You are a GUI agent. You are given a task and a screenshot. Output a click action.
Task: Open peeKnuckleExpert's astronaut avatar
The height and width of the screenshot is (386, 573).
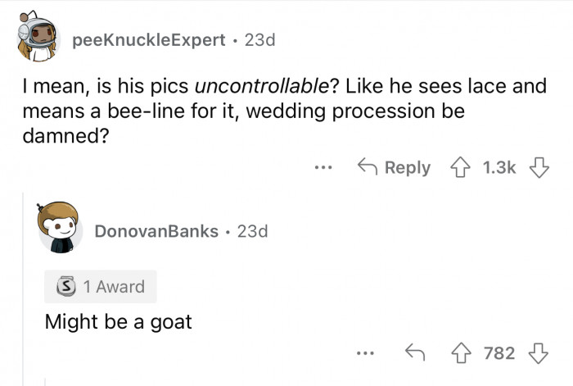point(36,38)
